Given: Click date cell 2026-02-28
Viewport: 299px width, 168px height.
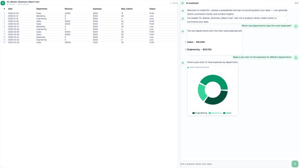Looking at the screenshot, I should click(13, 32).
